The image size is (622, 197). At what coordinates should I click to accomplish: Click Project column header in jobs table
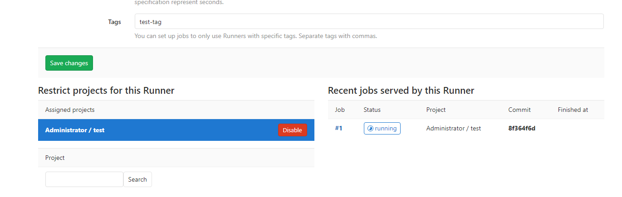click(436, 110)
